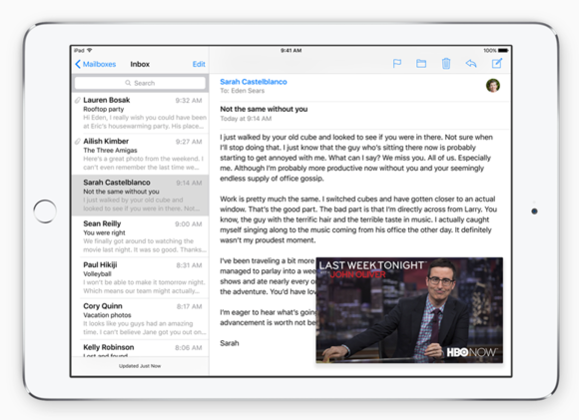Image resolution: width=579 pixels, height=420 pixels.
Task: Tap the 8:31 AM time on Paul Hikiji's email
Action: click(189, 265)
